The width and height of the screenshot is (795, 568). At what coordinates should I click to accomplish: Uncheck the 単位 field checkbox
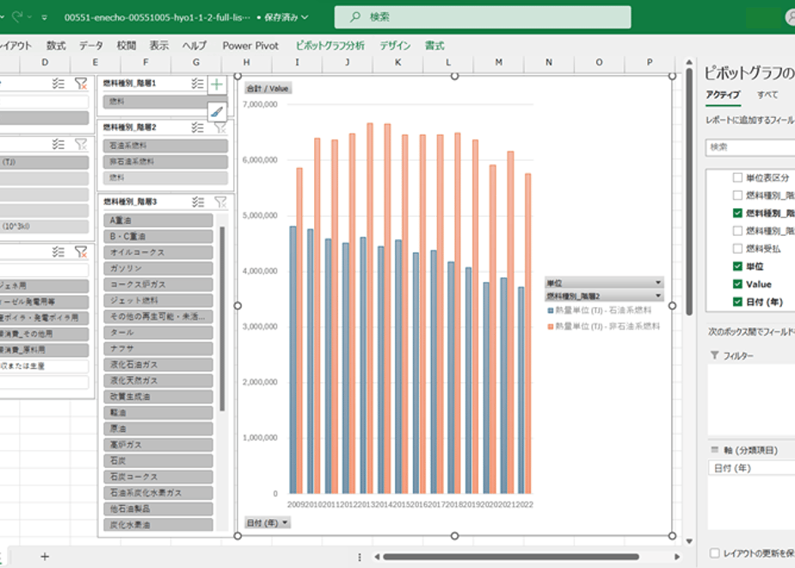click(x=737, y=266)
